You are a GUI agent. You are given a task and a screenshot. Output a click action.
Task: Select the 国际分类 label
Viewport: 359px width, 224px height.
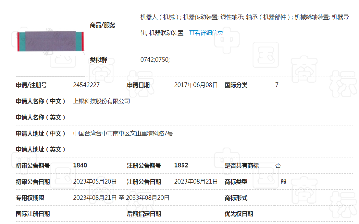(x=236, y=85)
